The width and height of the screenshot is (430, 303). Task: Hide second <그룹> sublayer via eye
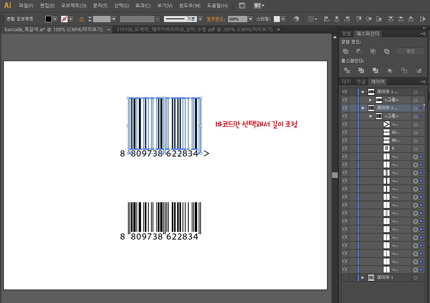[x=345, y=116]
